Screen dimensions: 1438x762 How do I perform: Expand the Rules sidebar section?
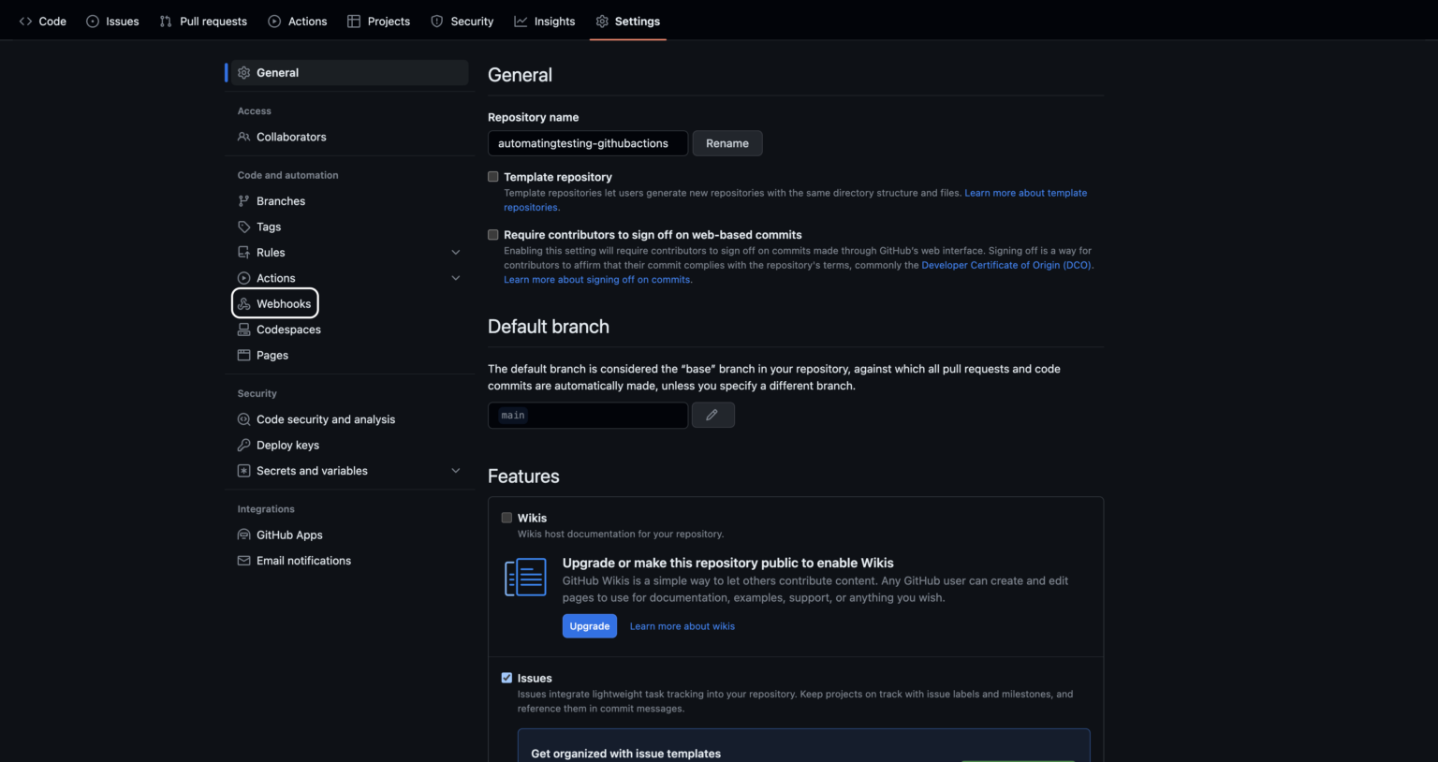[x=456, y=253]
